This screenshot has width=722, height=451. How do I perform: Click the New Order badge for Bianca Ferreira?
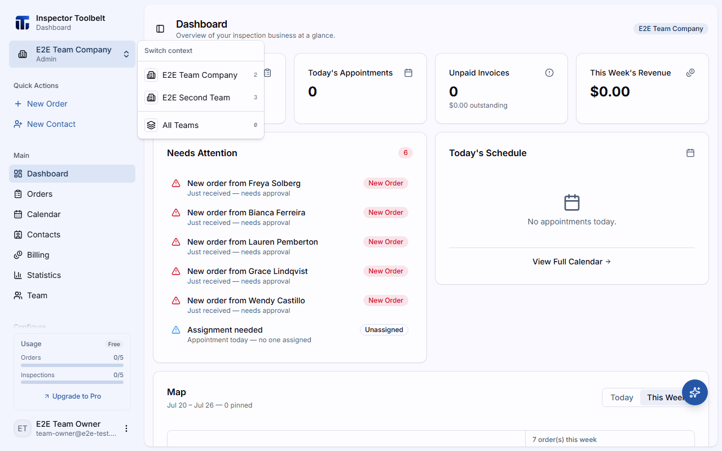386,213
